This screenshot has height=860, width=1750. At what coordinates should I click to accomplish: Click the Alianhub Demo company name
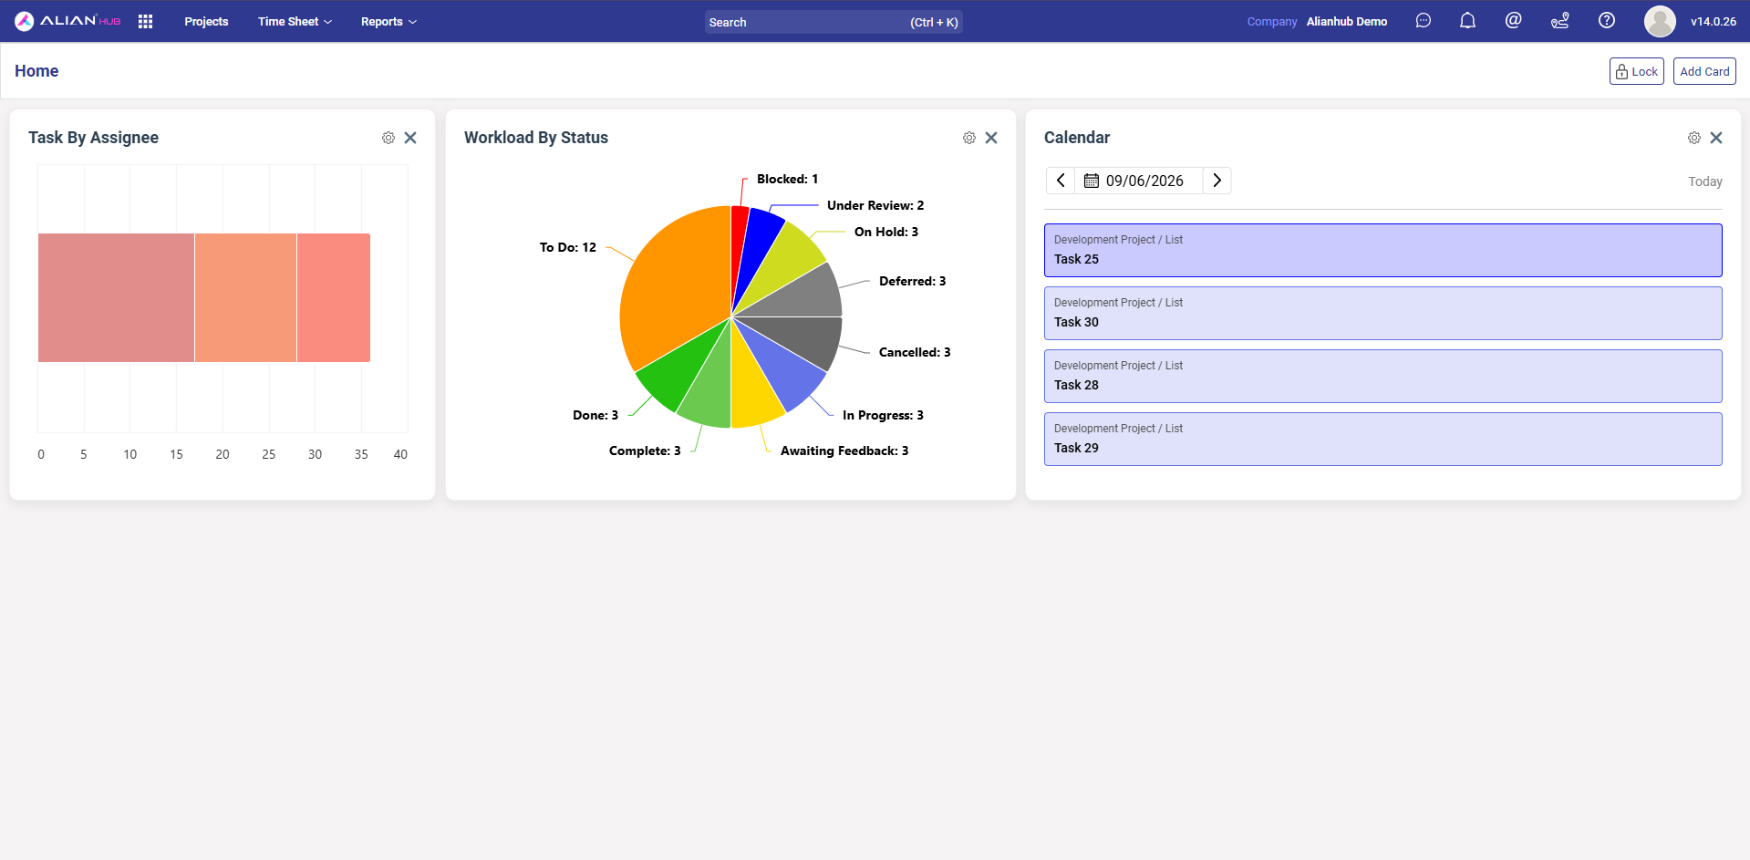(1347, 21)
